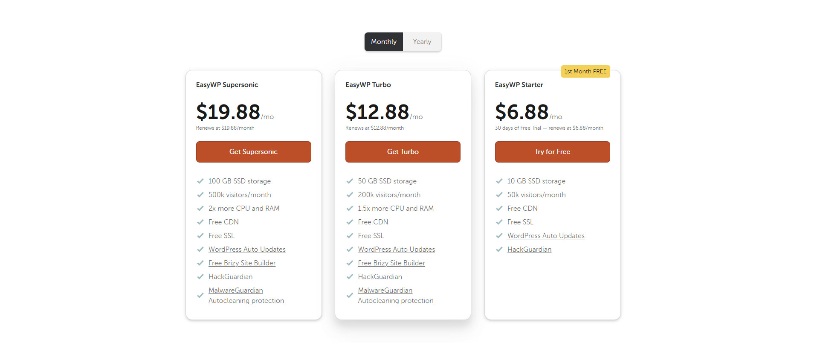Viewport: 820px width, 343px height.
Task: Click checkmark next to 2x more CPU and RAM
Action: click(x=200, y=209)
